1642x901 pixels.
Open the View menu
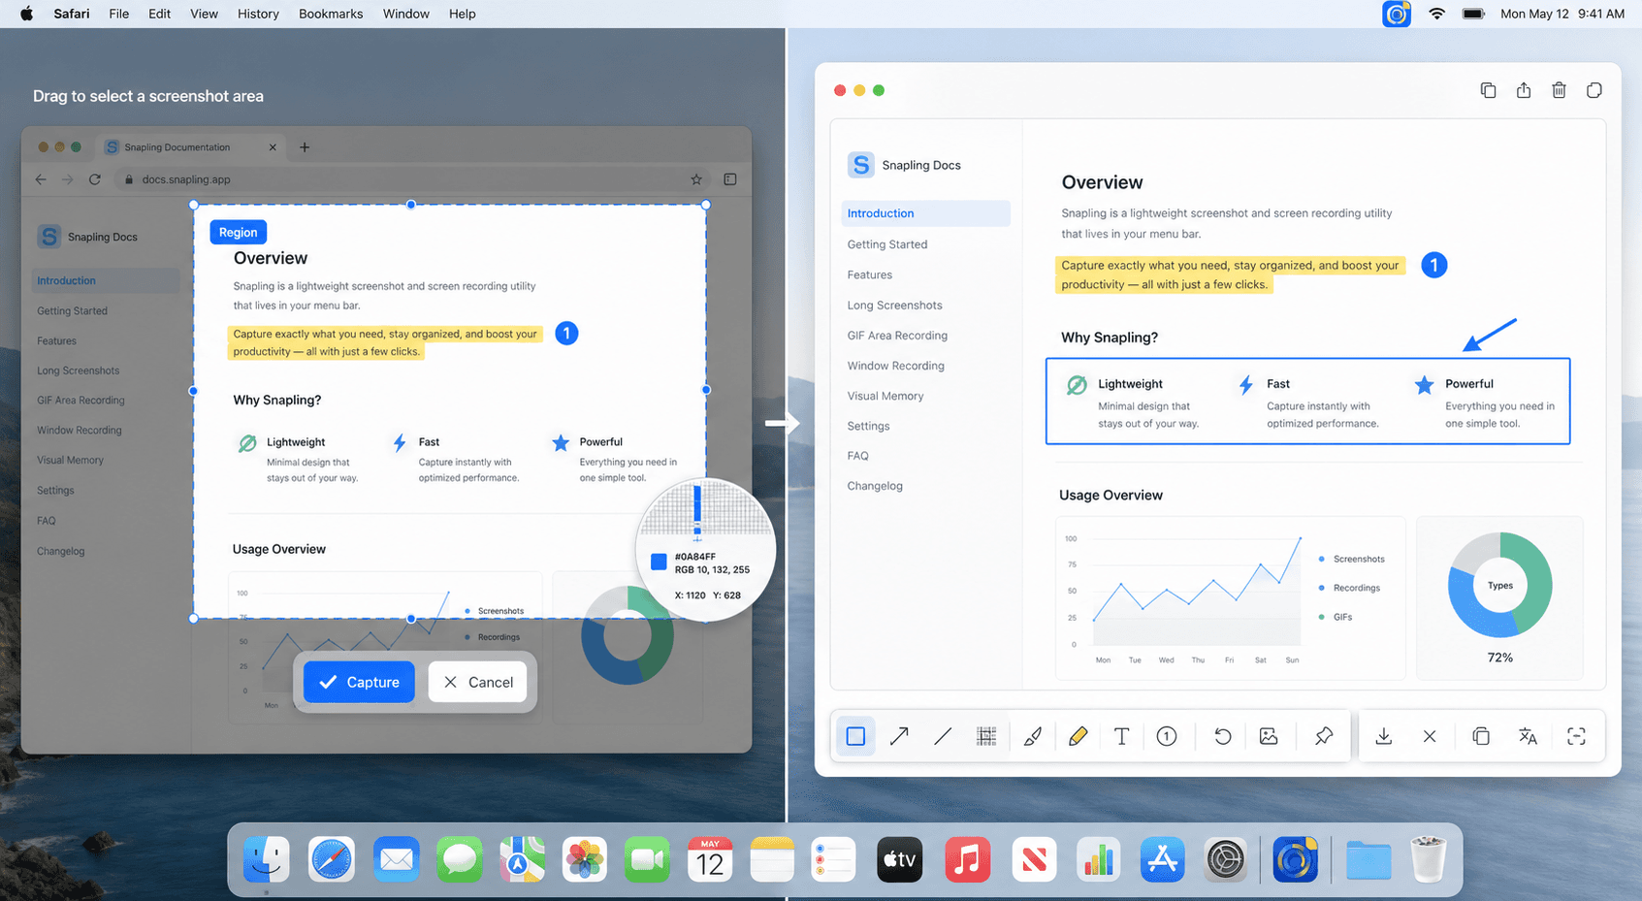(x=204, y=14)
